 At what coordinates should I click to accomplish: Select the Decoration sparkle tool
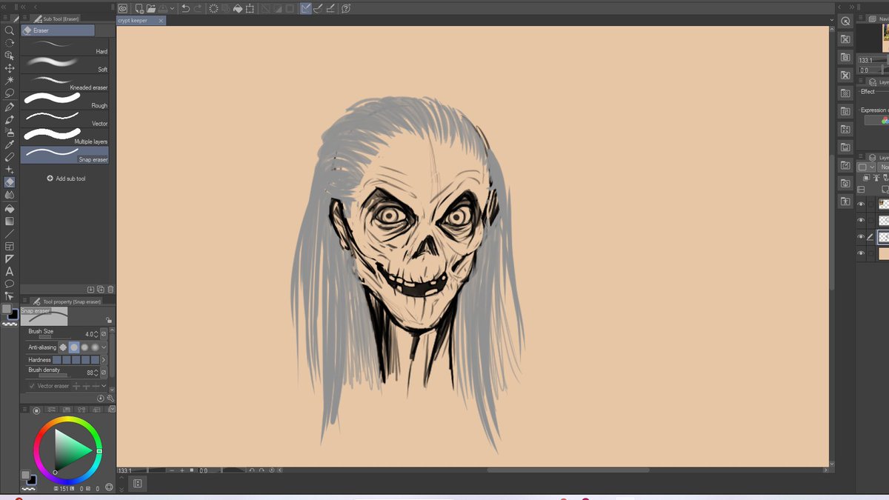(10, 170)
